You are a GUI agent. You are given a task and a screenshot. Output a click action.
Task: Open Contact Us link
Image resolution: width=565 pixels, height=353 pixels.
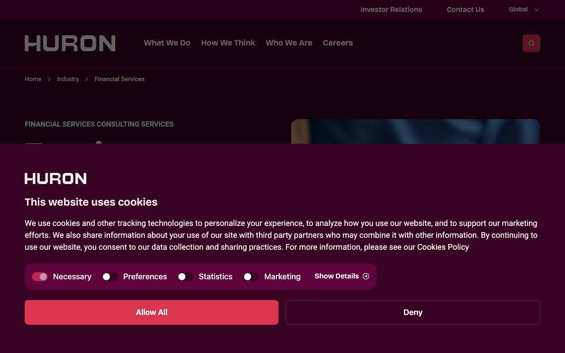pyautogui.click(x=465, y=9)
